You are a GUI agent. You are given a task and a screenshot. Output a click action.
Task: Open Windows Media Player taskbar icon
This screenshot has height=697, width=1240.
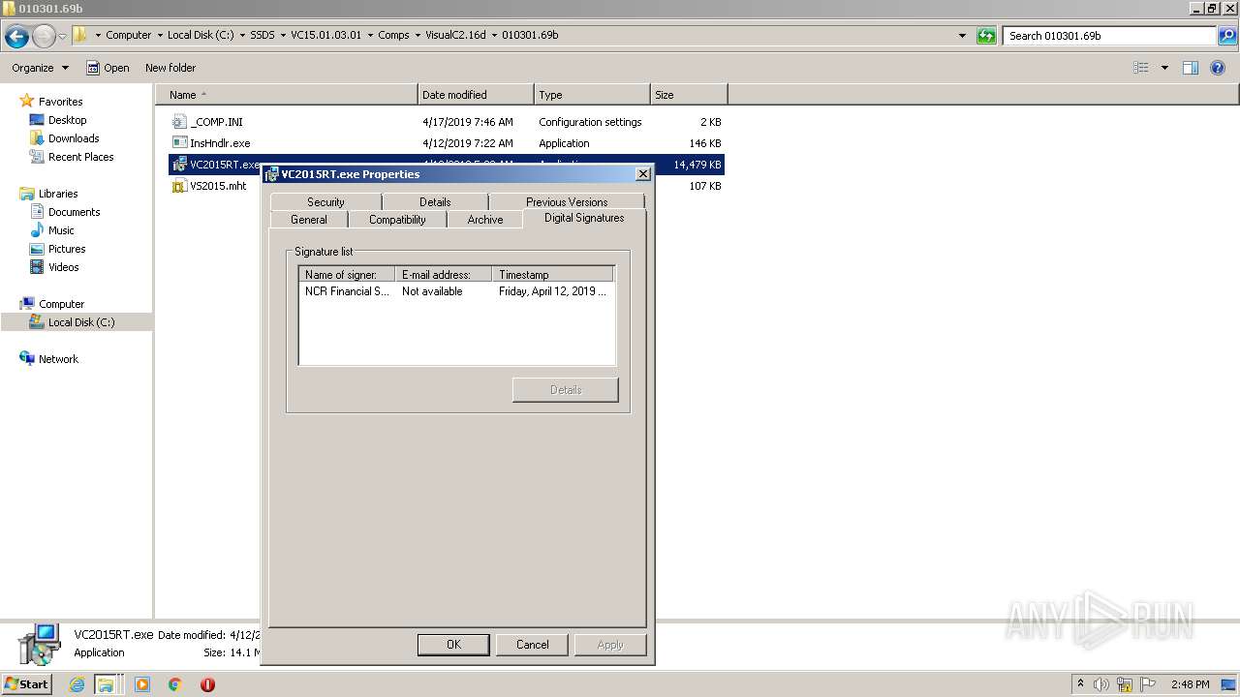[x=142, y=684]
